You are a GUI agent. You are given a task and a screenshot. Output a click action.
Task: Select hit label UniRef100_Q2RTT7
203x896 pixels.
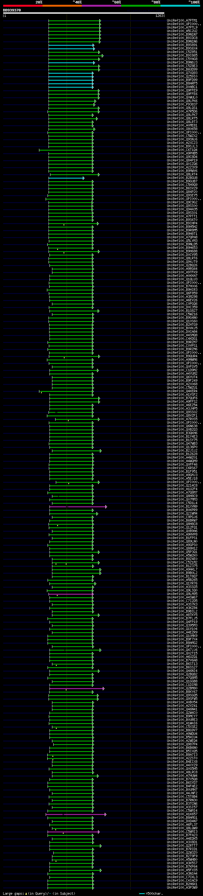pyautogui.click(x=182, y=845)
